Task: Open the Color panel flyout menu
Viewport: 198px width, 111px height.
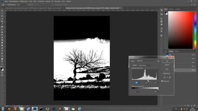Action: (197, 9)
